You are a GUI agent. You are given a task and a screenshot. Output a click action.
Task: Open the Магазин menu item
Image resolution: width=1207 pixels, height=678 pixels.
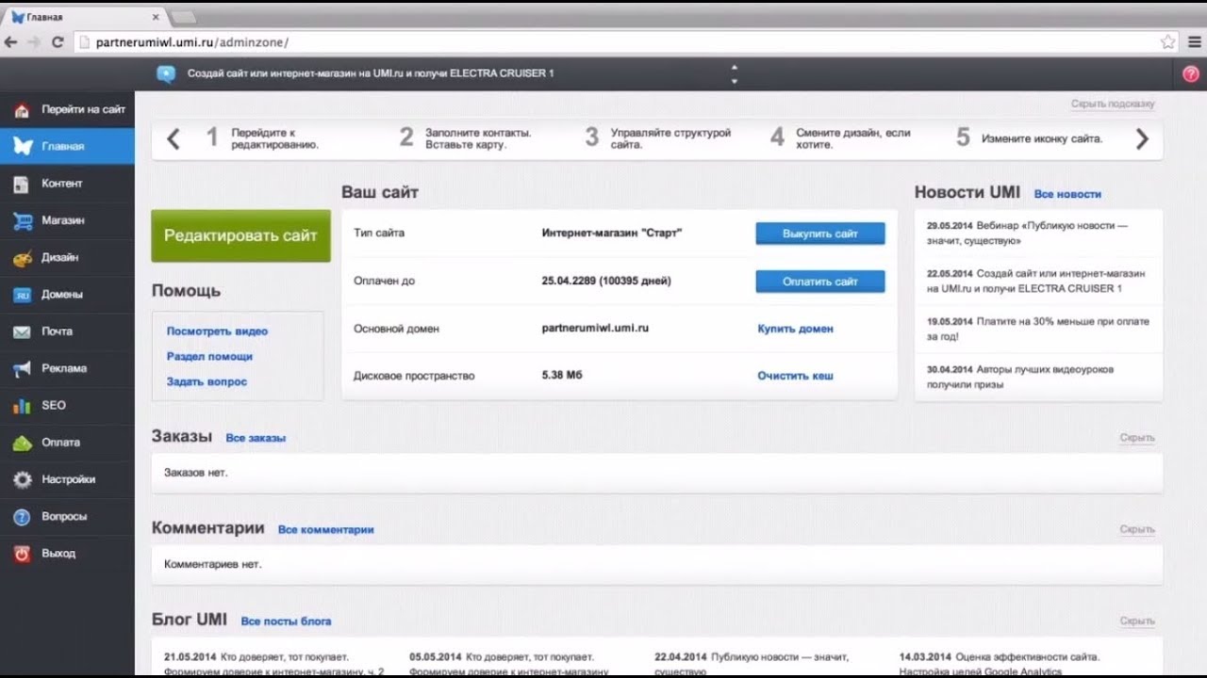pos(67,220)
